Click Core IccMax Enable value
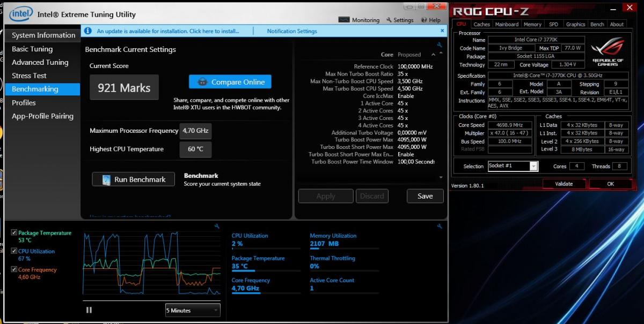This screenshot has width=644, height=324. (x=406, y=96)
